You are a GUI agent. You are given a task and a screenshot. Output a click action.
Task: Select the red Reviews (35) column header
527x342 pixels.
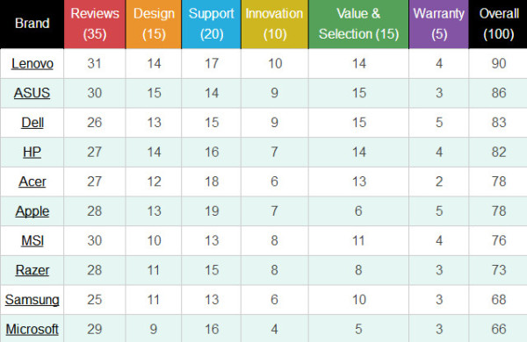95,25
